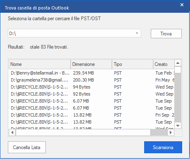This screenshot has width=190, height=159.
Task: Select the 92 Bytes size cell
Action: pos(81,94)
